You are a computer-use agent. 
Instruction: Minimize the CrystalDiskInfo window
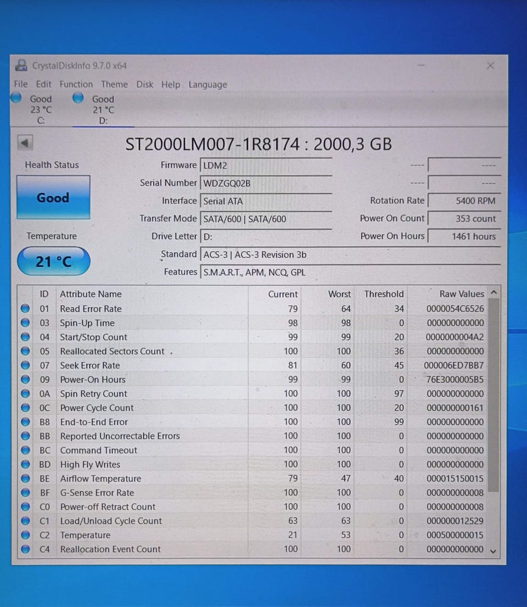click(x=422, y=65)
